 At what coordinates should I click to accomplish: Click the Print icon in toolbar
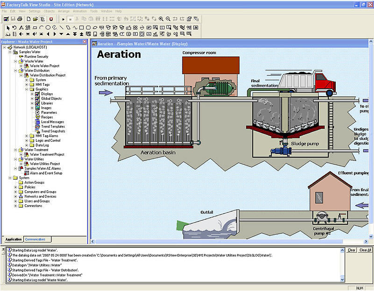pyautogui.click(x=20, y=19)
